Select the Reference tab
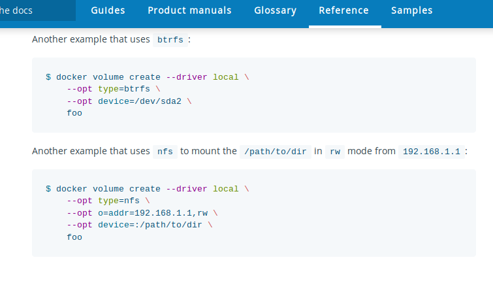This screenshot has width=493, height=281. pyautogui.click(x=343, y=10)
